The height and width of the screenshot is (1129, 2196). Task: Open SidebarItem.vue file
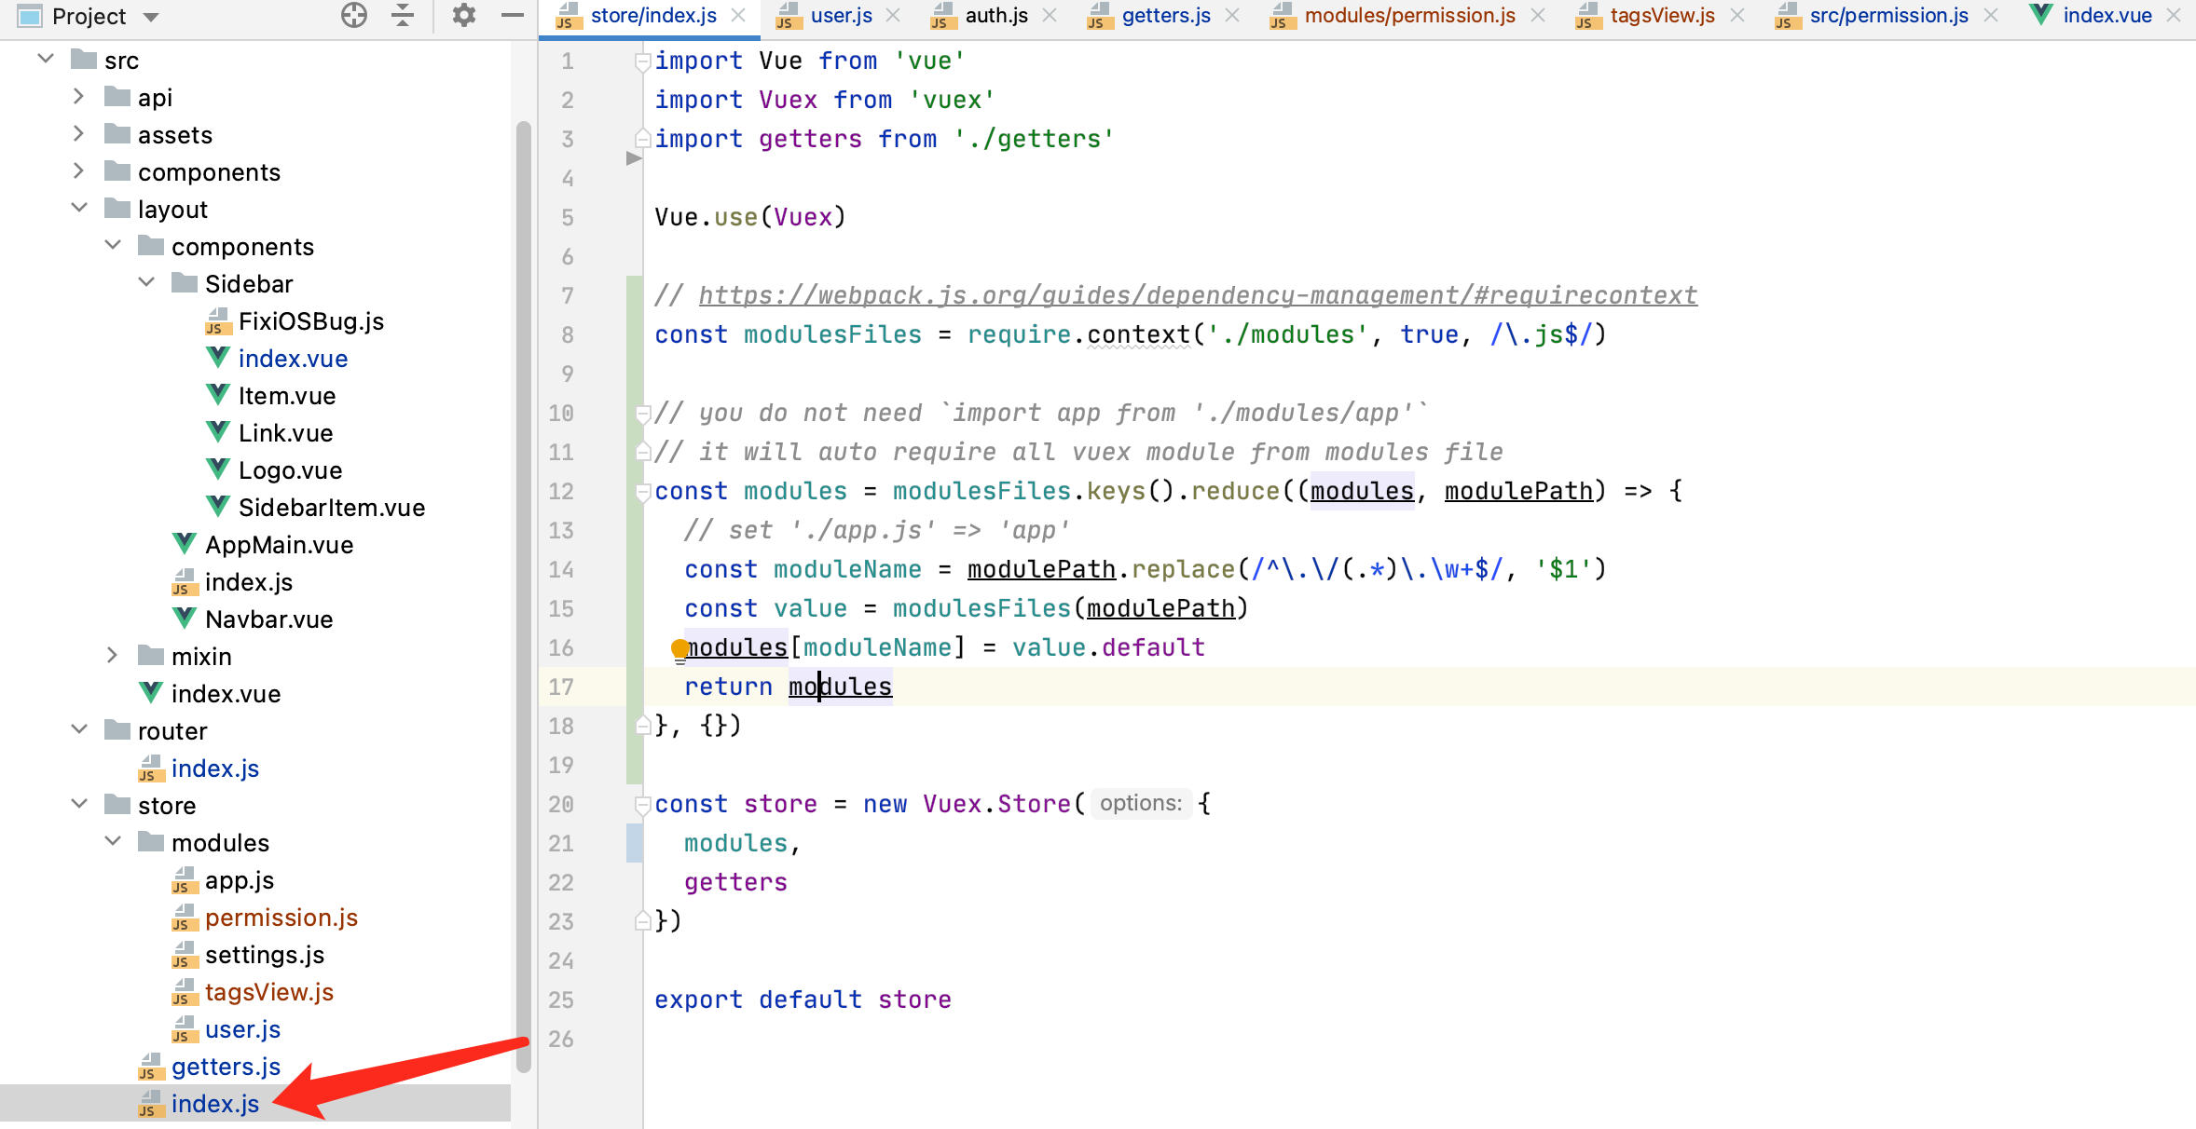(x=332, y=508)
